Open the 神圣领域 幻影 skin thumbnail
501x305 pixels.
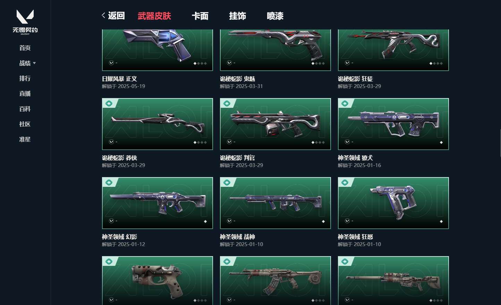(x=158, y=203)
